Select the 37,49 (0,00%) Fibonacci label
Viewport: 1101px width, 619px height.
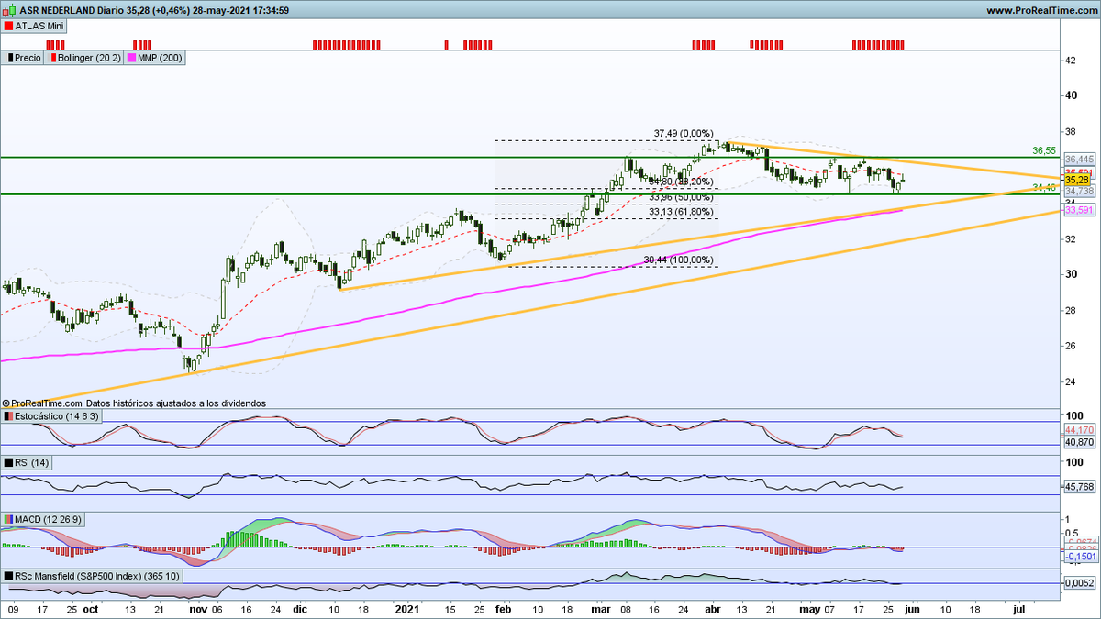coord(684,133)
